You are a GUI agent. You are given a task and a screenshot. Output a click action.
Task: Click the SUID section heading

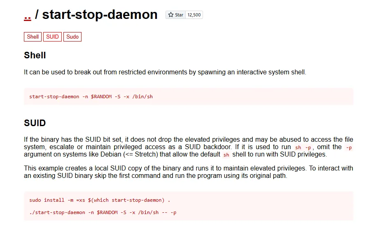tap(35, 123)
